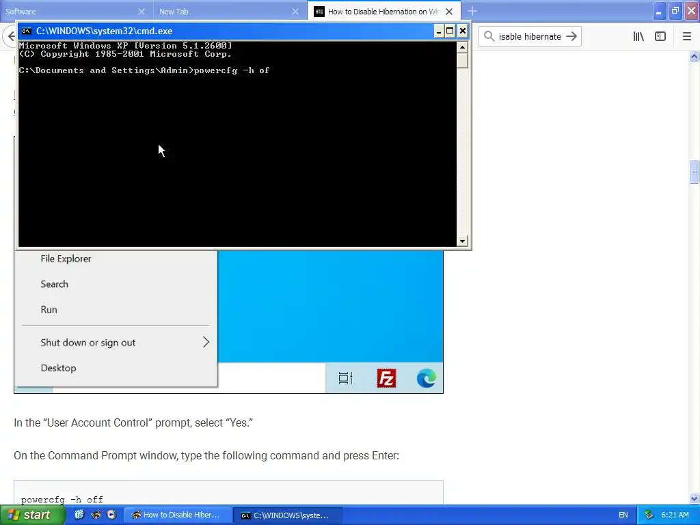The image size is (700, 525).
Task: Click the 'On the Command Prompt window' text
Action: coord(206,455)
